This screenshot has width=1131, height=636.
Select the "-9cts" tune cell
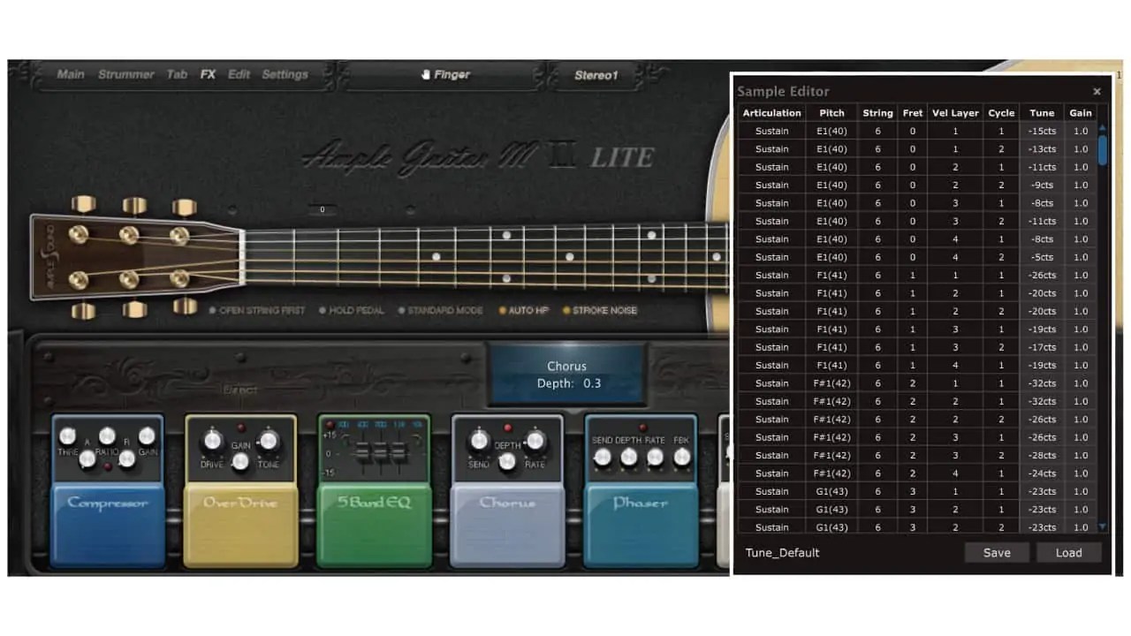click(x=1042, y=185)
